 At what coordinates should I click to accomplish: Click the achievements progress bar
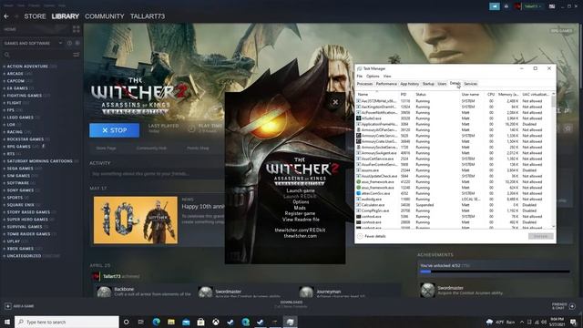[495, 272]
